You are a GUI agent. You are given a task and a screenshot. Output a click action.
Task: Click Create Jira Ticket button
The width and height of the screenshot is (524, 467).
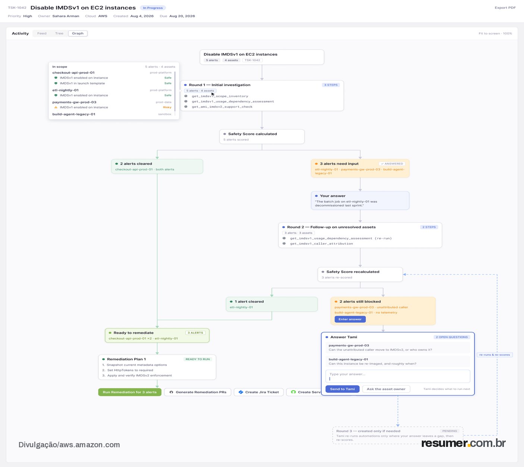pyautogui.click(x=259, y=392)
